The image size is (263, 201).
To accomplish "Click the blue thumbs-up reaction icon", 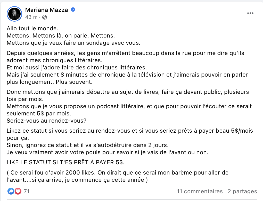I will point(11,191).
